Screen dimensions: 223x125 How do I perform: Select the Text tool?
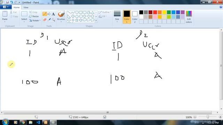coord(53,14)
